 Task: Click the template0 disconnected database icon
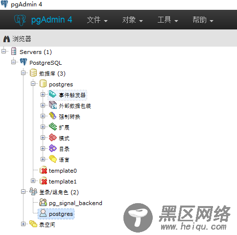(43, 170)
